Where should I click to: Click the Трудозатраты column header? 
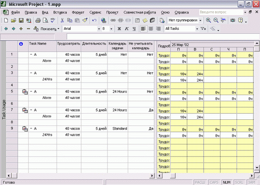tap(69, 46)
